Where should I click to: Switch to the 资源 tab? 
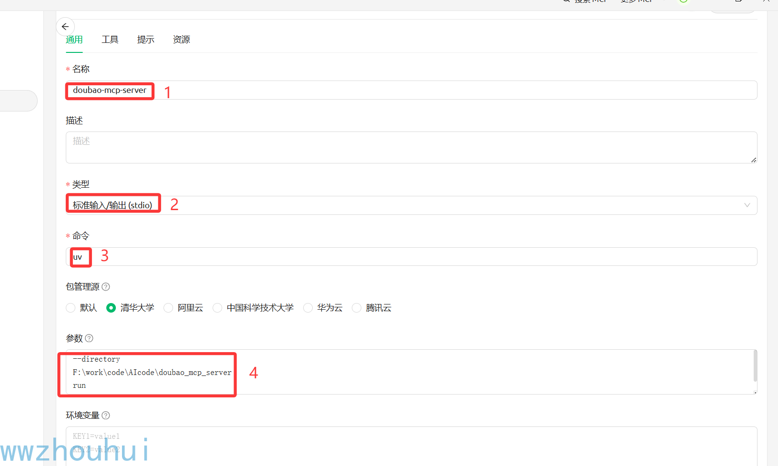pyautogui.click(x=181, y=40)
